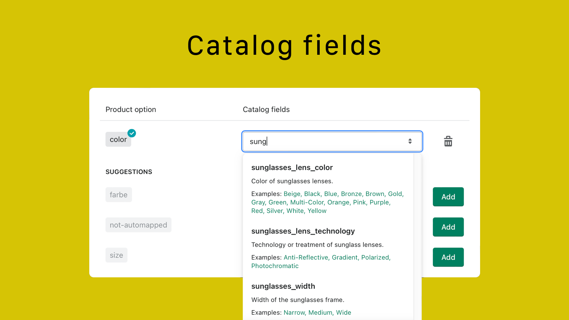
Task: Click the teal checkmark badge on color
Action: [x=131, y=133]
